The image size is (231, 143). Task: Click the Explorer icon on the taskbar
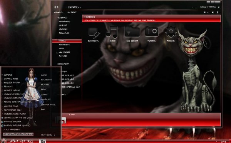[x=43, y=141]
